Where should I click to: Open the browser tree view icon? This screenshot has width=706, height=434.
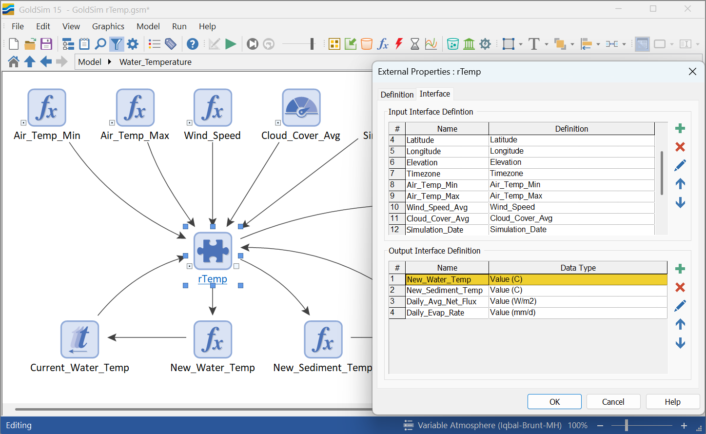[x=68, y=44]
